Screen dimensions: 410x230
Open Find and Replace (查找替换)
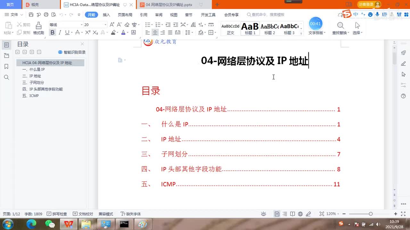coord(341,28)
